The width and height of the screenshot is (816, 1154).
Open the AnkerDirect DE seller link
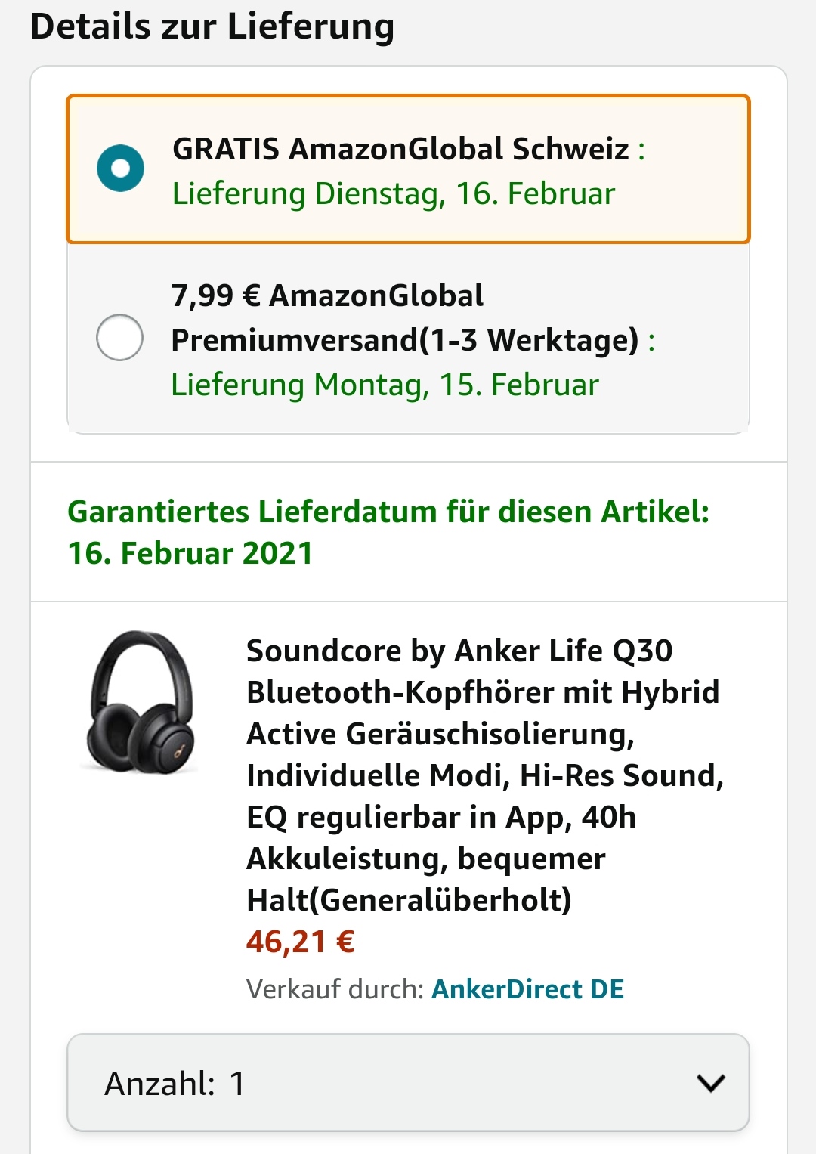[527, 989]
